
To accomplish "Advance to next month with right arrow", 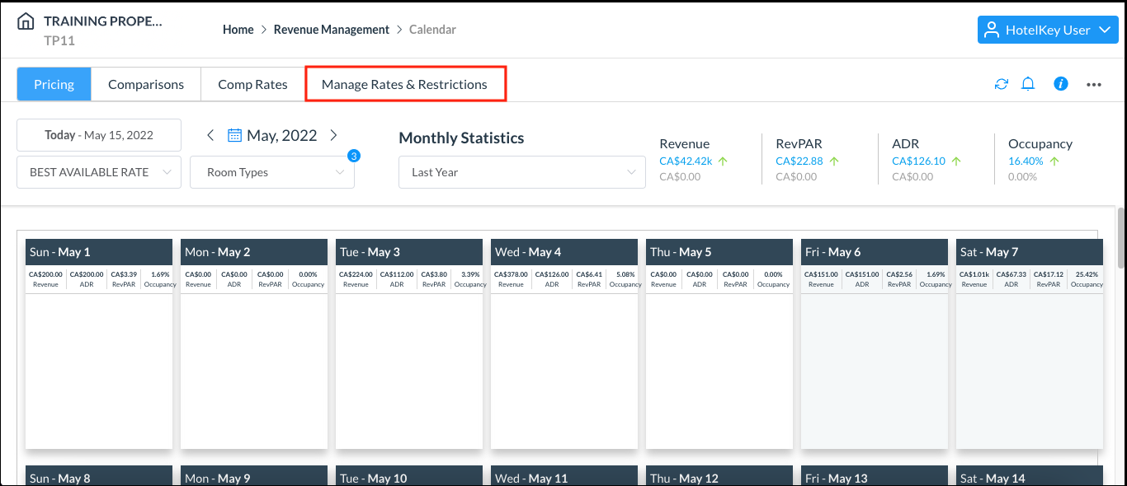I will [x=334, y=134].
